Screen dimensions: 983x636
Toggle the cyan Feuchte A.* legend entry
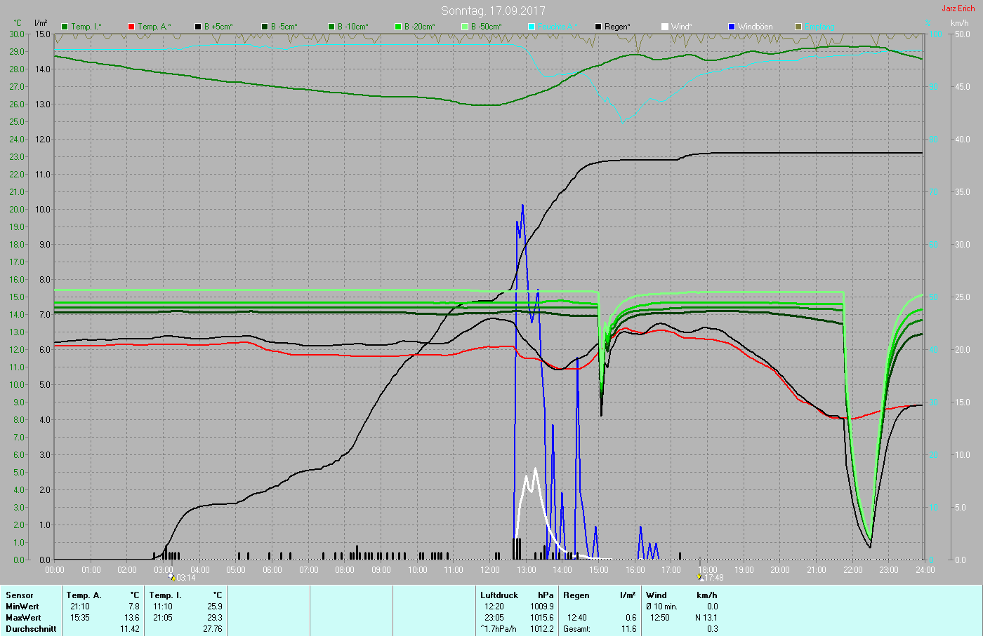pos(550,27)
